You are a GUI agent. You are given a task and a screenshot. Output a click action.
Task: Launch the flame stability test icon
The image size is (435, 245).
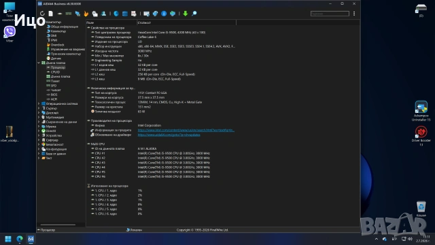tap(86, 14)
